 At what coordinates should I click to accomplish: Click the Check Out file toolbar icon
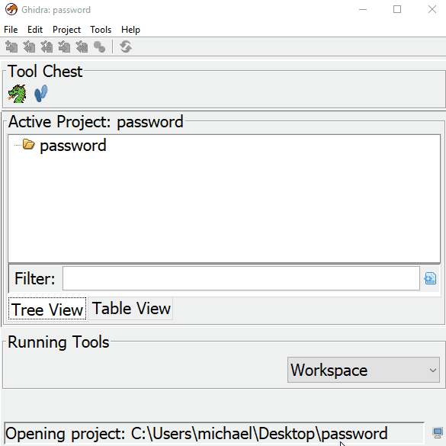[29, 47]
